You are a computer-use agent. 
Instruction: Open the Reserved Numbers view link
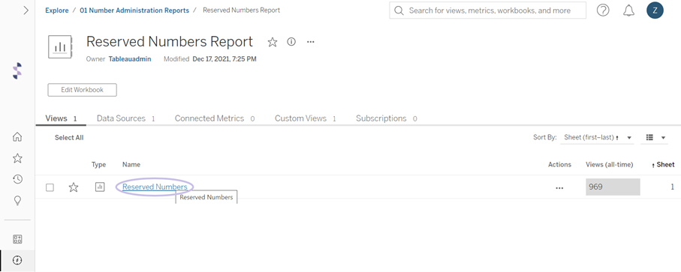coord(155,187)
